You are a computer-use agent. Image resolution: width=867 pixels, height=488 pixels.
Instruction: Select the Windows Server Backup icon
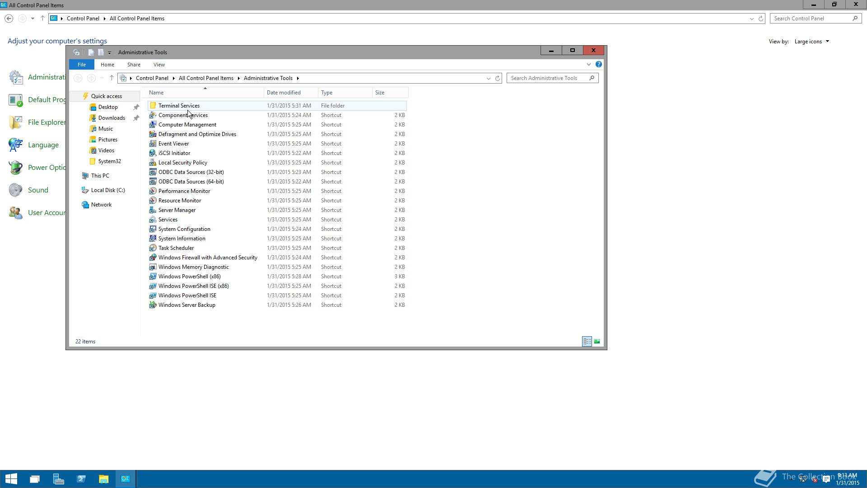point(153,305)
